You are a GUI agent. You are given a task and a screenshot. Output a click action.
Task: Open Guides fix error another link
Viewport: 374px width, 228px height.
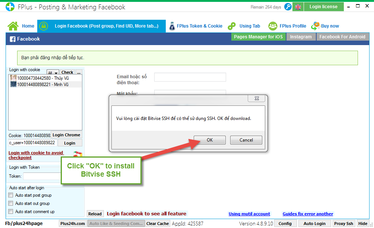point(308,214)
